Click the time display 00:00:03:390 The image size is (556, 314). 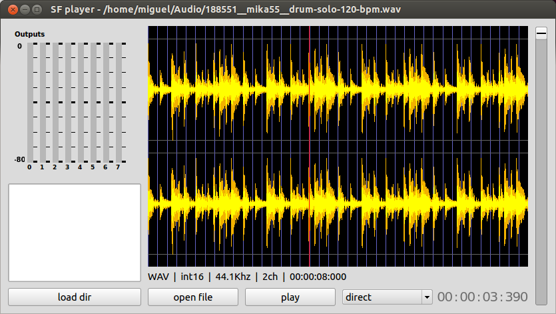tap(482, 297)
